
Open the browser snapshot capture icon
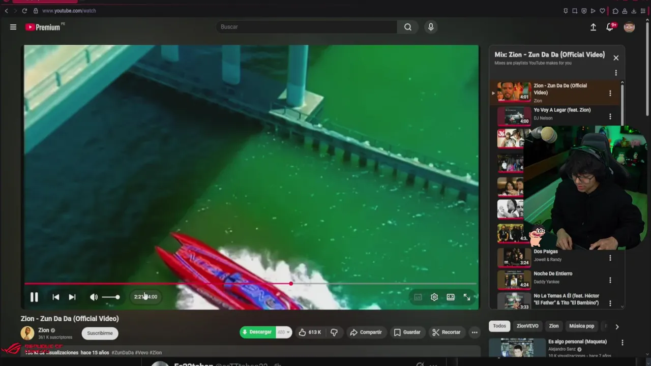[x=575, y=11]
